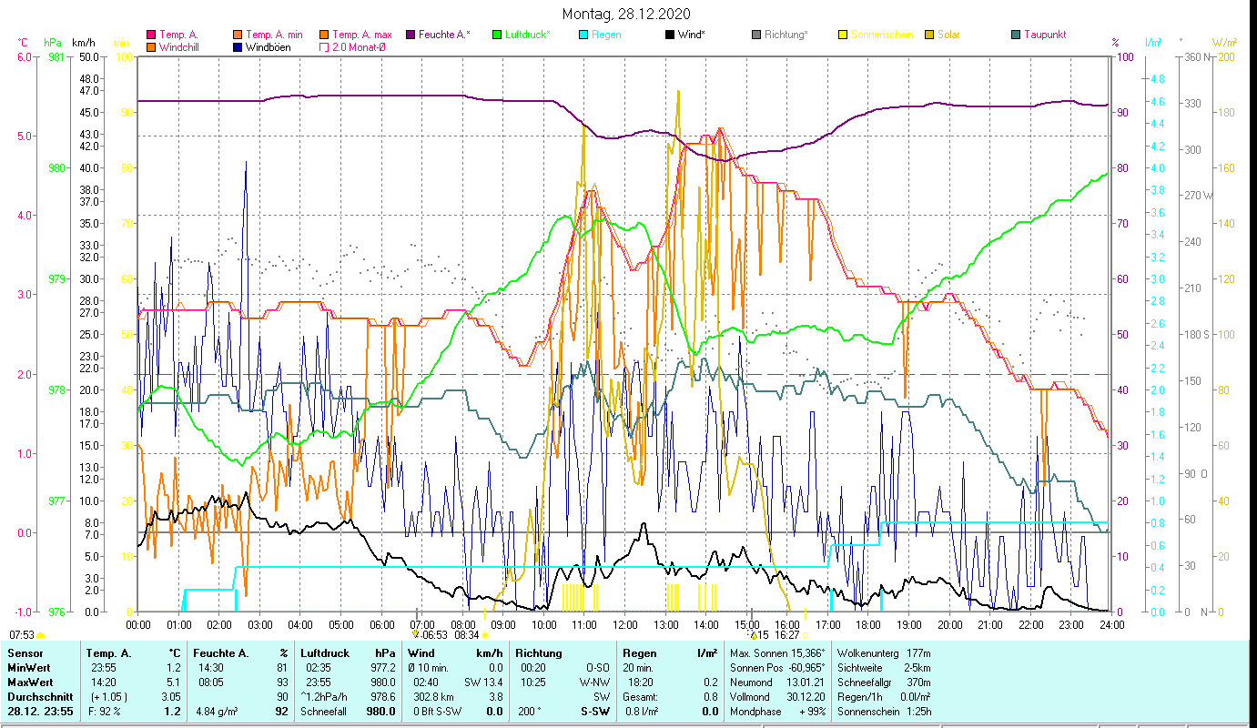The width and height of the screenshot is (1257, 728).
Task: Click the Temp. A. pink legend swatch
Action: [151, 35]
